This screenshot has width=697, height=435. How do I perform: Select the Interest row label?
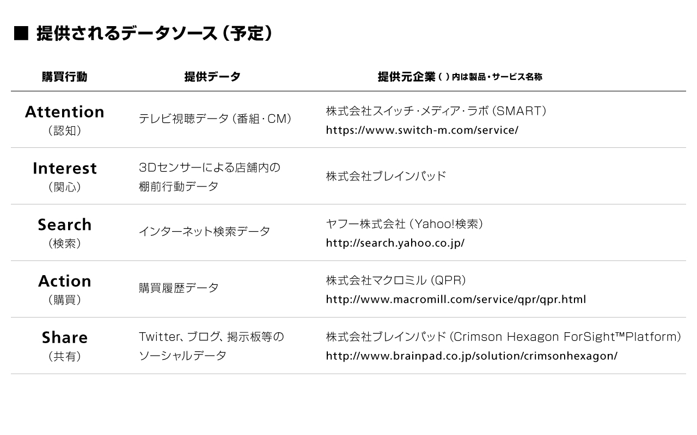[65, 169]
